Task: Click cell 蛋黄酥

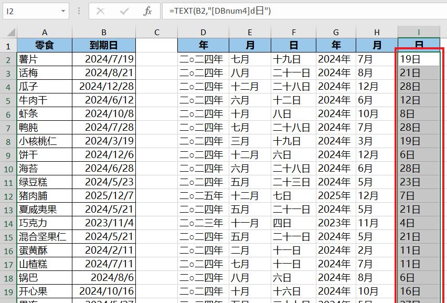Action: [x=45, y=250]
